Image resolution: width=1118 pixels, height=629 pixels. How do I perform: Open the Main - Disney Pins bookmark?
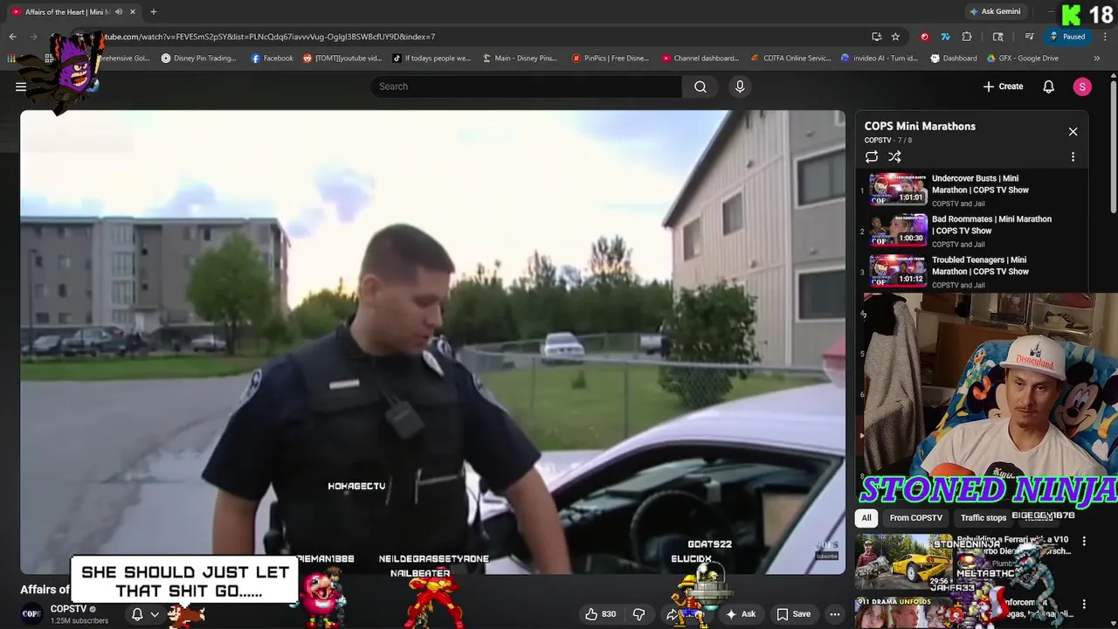click(x=519, y=59)
